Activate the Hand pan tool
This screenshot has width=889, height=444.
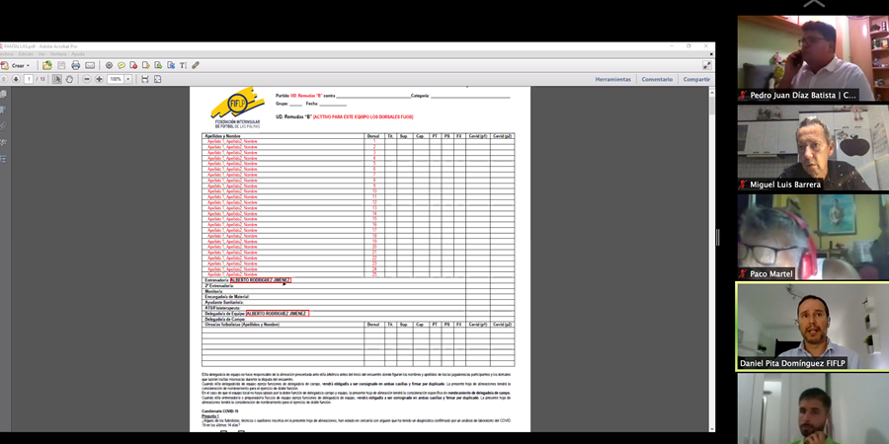tap(69, 79)
